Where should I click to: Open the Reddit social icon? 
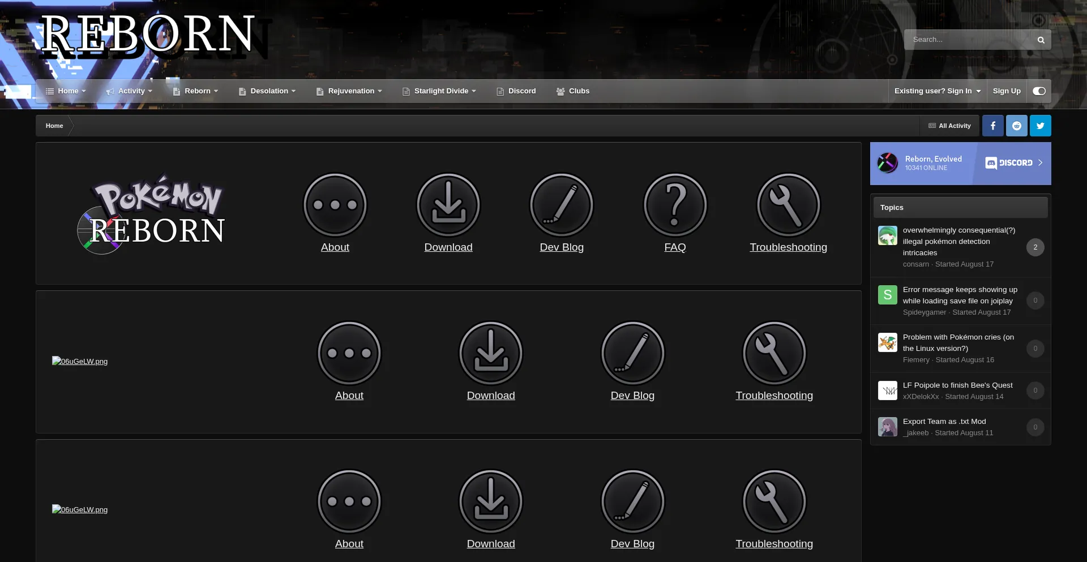(x=1017, y=126)
